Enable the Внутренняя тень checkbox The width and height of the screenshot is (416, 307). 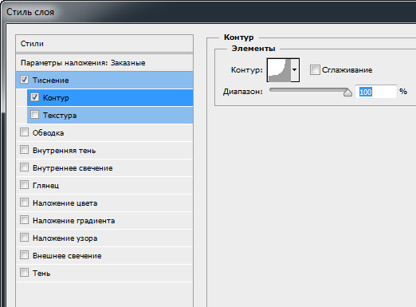pyautogui.click(x=24, y=150)
